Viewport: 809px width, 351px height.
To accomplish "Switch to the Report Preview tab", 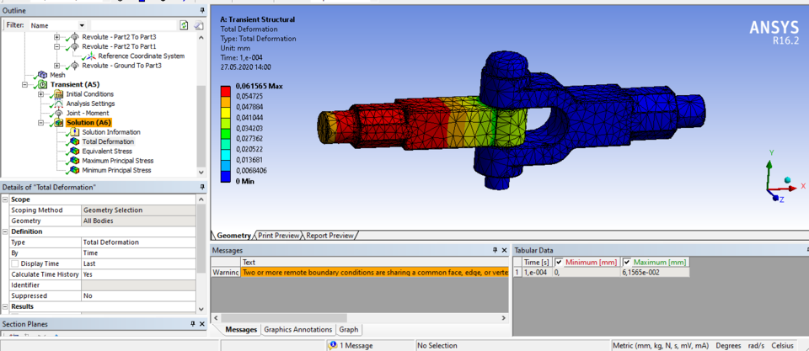I will pyautogui.click(x=329, y=236).
